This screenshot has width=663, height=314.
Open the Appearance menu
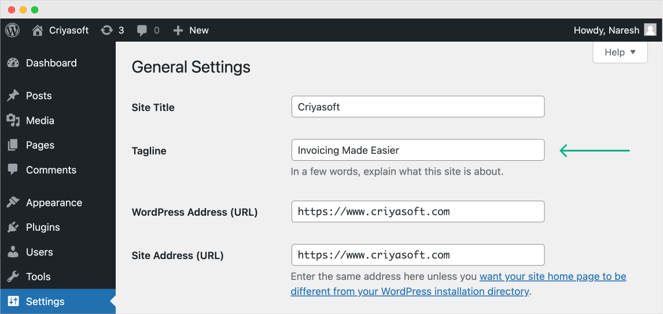tap(58, 202)
